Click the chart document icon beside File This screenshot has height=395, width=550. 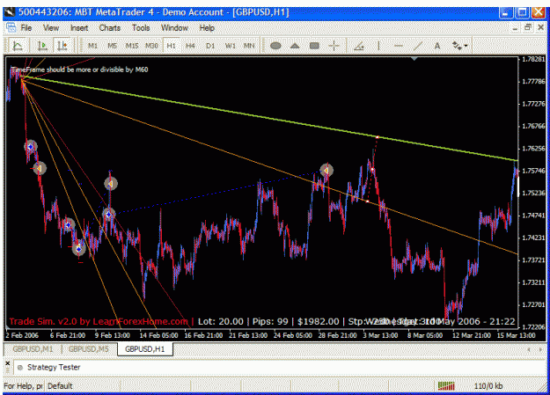(x=11, y=28)
